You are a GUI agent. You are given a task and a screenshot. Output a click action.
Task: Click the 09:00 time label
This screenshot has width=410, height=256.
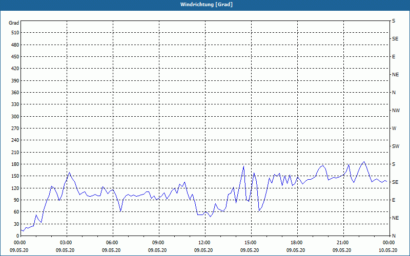(159, 243)
